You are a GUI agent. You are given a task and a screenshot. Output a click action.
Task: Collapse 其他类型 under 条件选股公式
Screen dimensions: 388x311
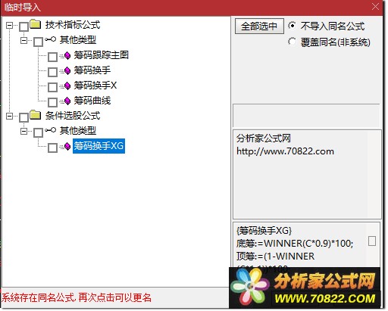24,131
